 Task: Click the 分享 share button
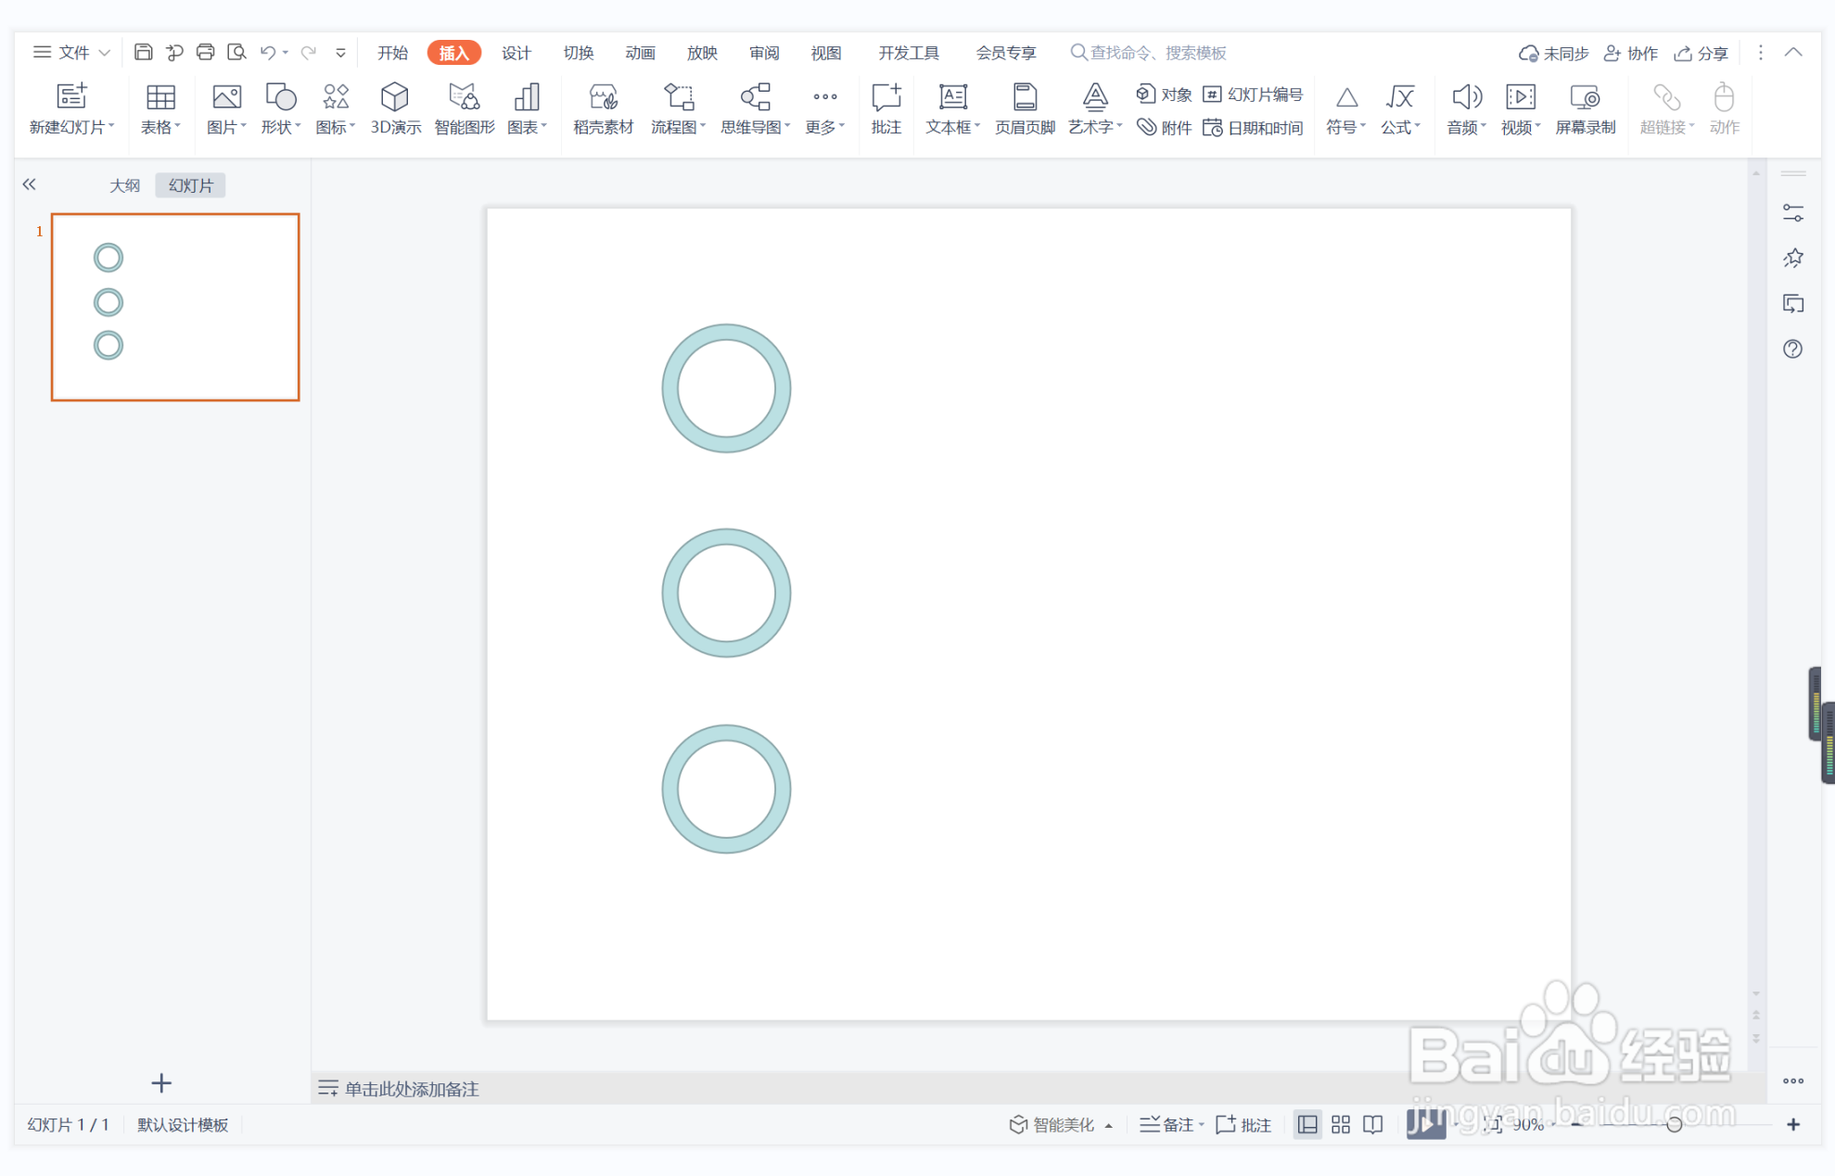(x=1701, y=53)
